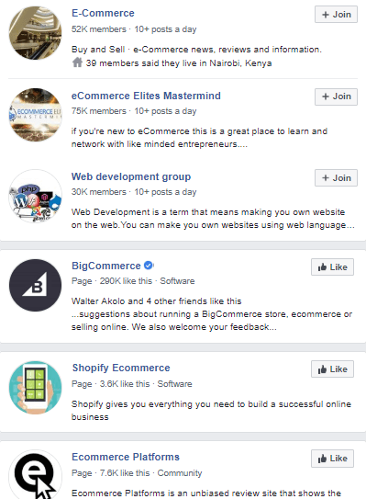Join the eCommerce Elites Mastermind group
366x499 pixels.
point(336,96)
